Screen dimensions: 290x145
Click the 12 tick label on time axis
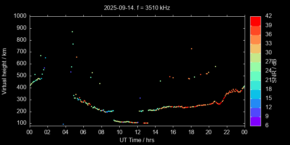click(x=137, y=132)
